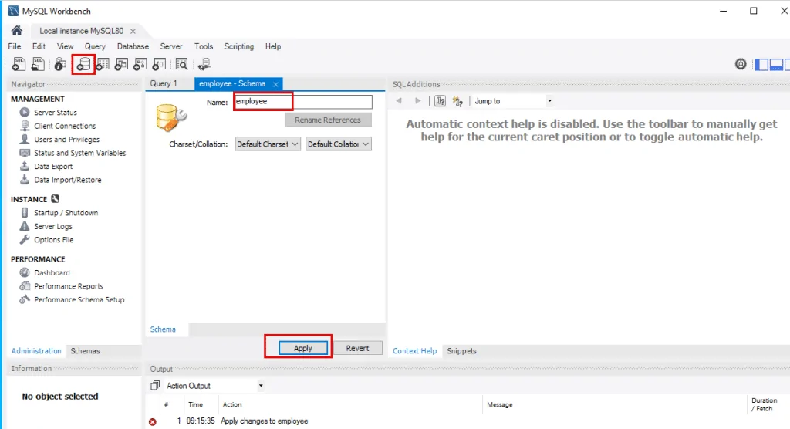
Task: Click the Revert button
Action: [357, 348]
